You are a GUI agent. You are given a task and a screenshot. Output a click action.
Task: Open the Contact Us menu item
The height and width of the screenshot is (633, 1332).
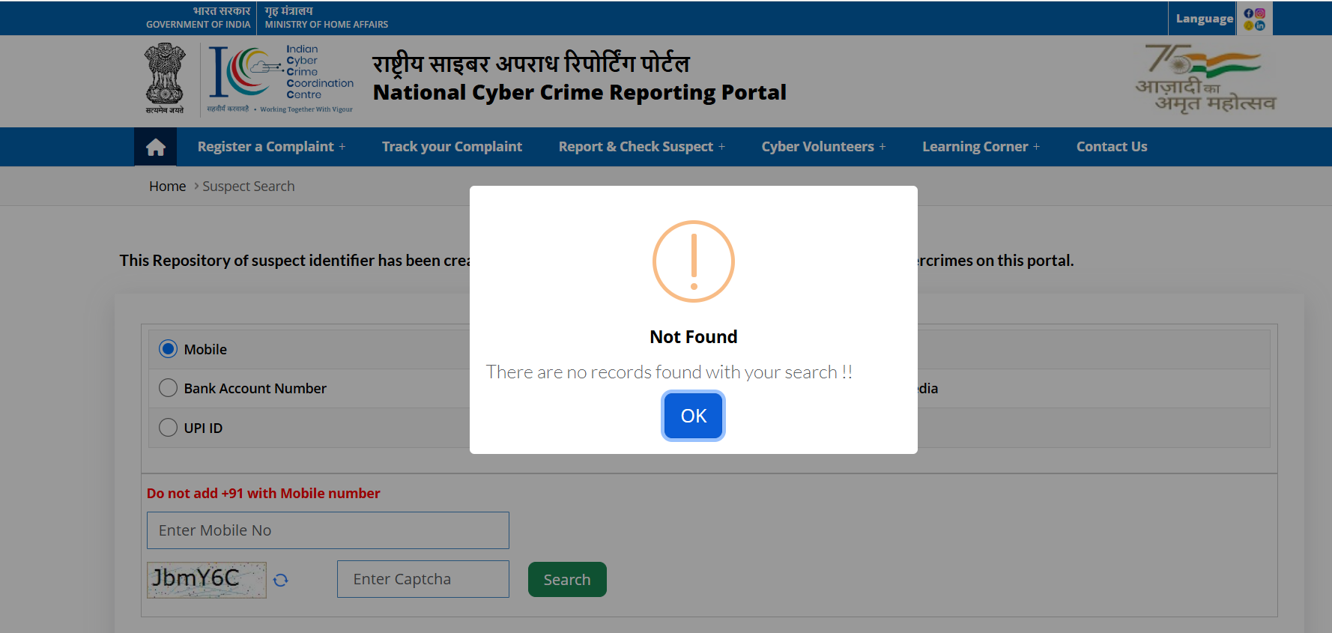[1112, 147]
